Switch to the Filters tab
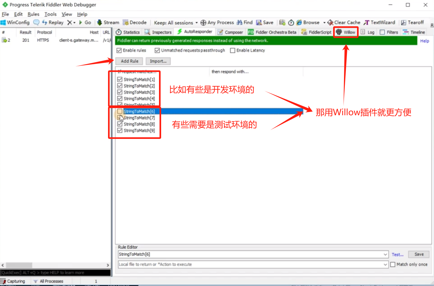 [x=389, y=32]
